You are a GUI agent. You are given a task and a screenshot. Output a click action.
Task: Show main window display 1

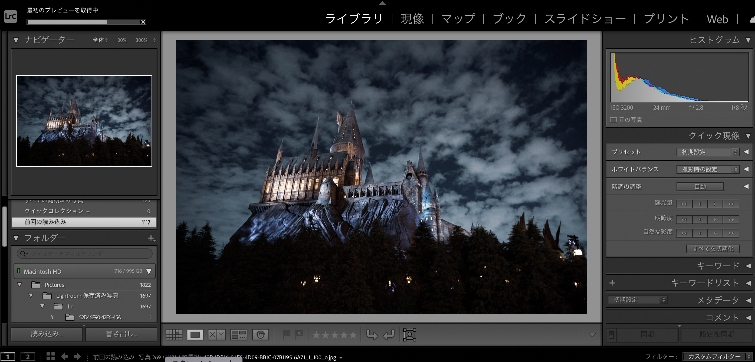click(x=8, y=357)
